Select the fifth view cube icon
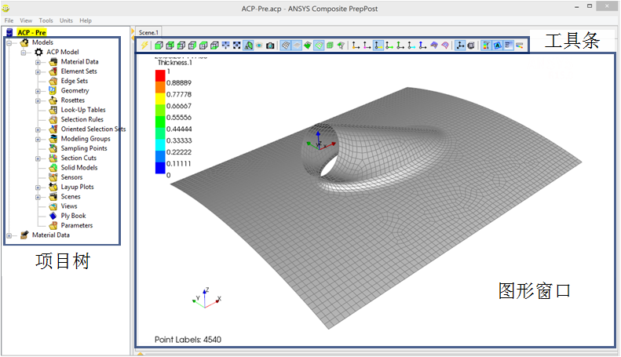 coord(203,46)
